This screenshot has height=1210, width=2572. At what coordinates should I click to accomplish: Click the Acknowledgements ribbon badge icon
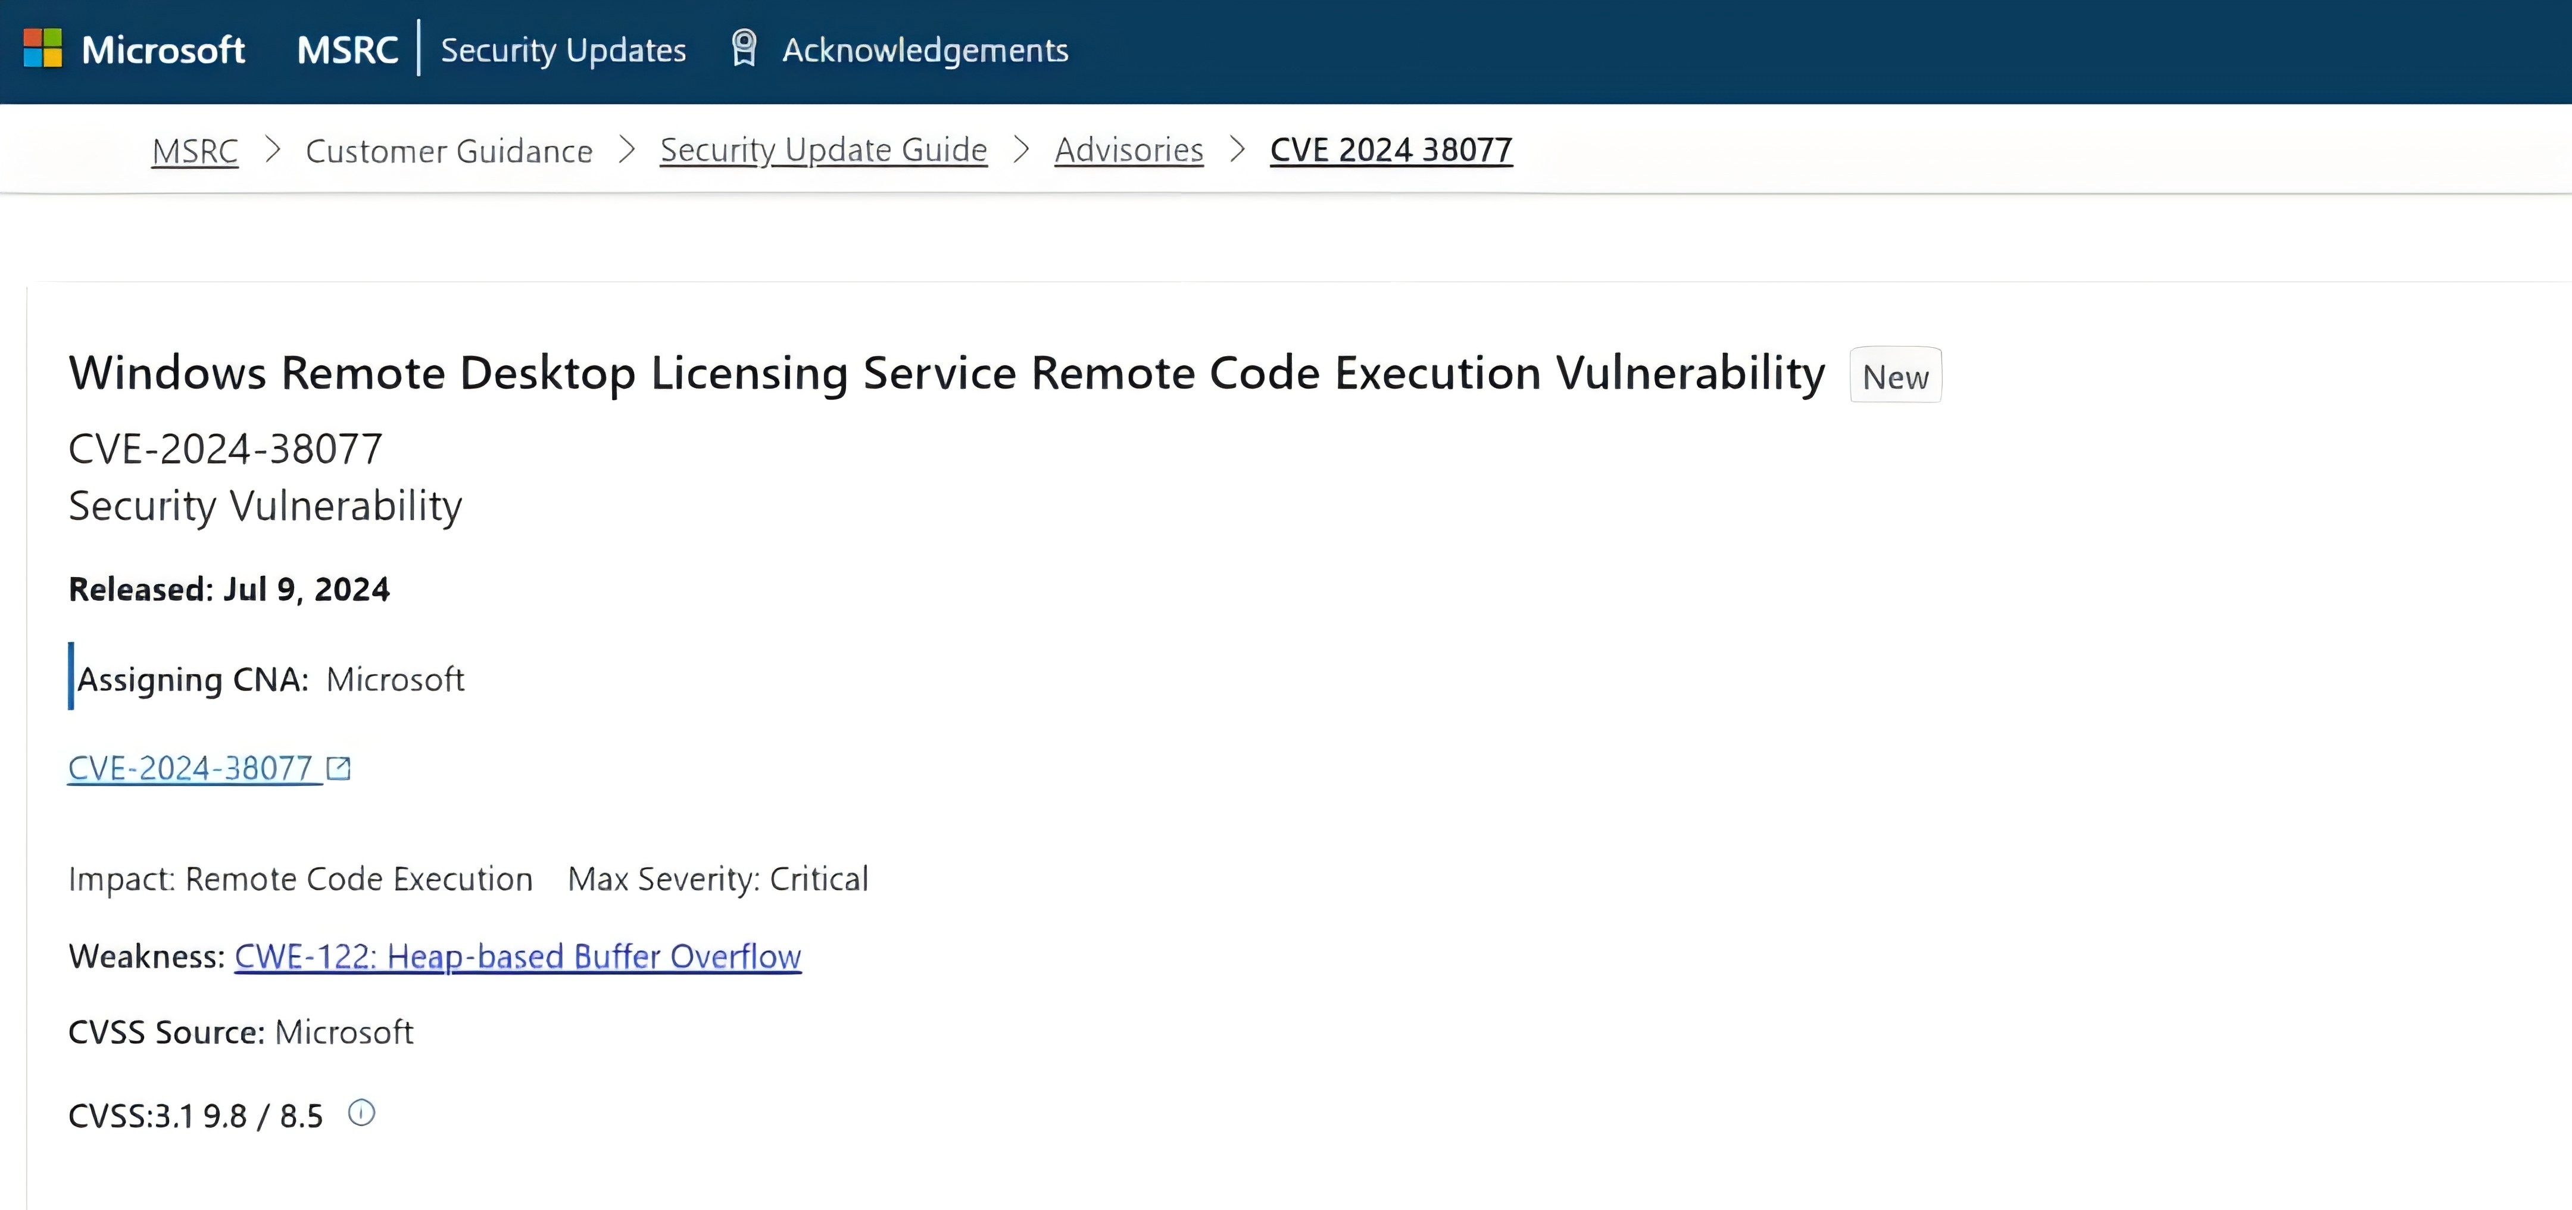pos(744,48)
